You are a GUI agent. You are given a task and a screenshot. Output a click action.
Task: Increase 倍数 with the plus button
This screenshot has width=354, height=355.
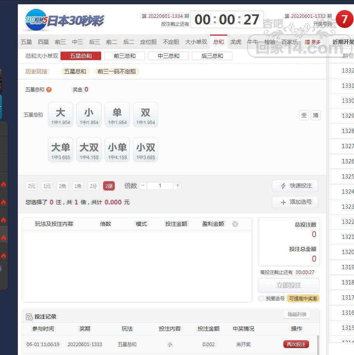click(178, 186)
